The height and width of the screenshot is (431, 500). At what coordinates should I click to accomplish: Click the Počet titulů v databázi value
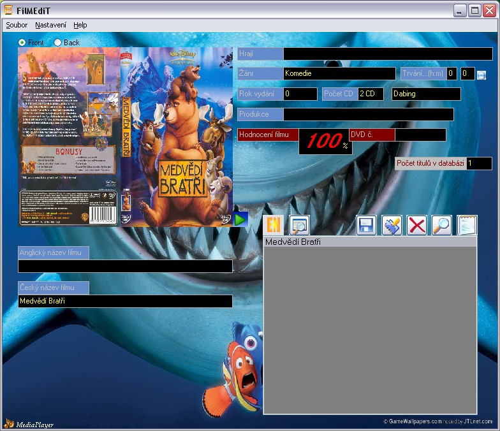[479, 163]
